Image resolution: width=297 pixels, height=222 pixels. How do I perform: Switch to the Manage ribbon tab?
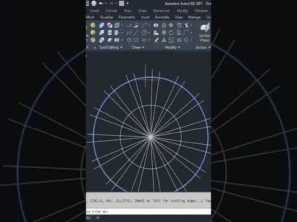coord(194,17)
